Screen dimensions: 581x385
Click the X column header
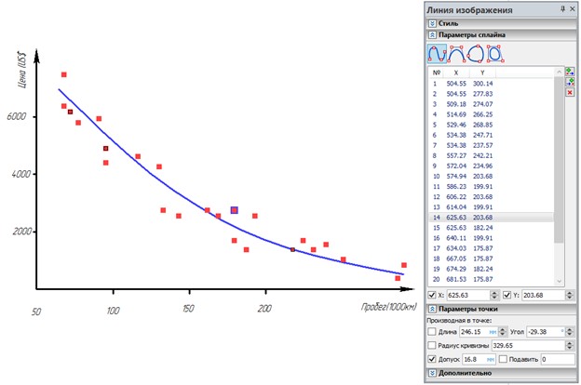click(x=455, y=72)
